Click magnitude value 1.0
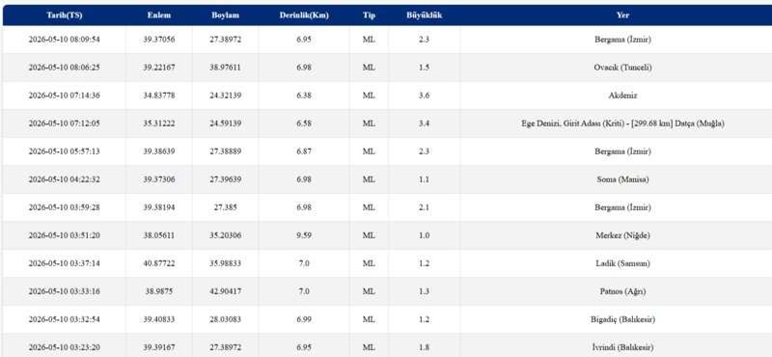The image size is (772, 357). pos(424,235)
